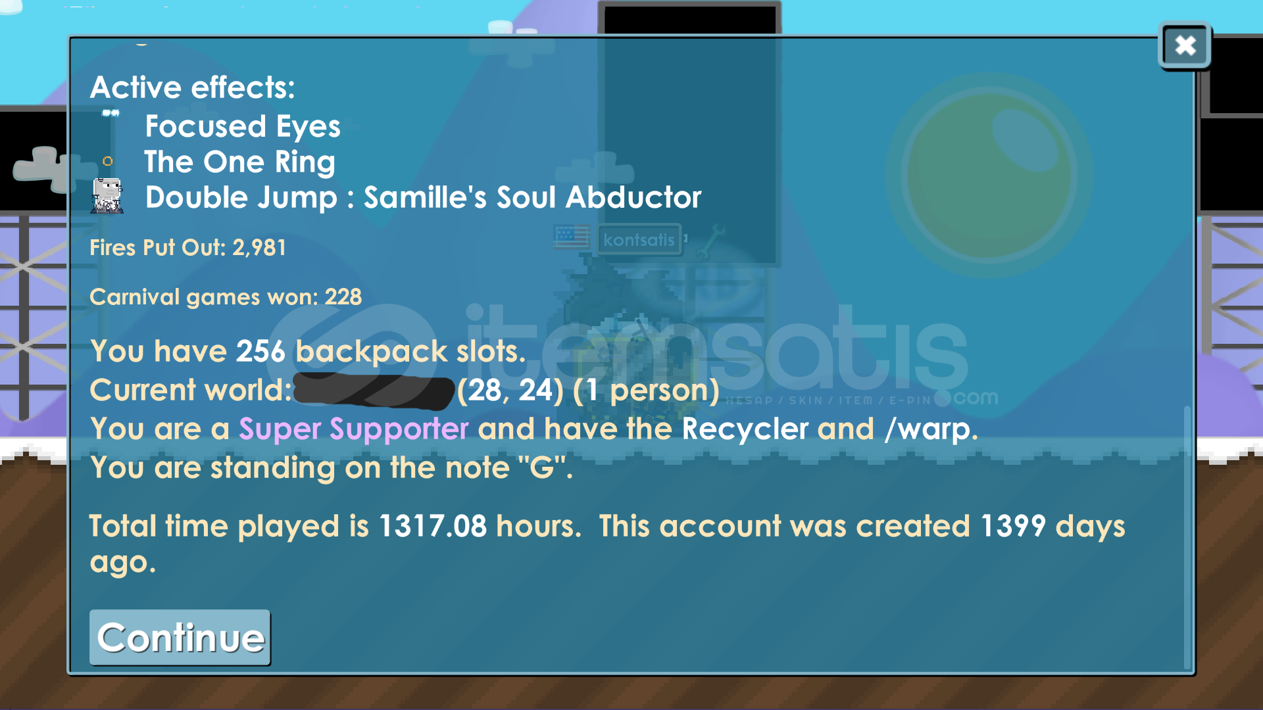This screenshot has width=1263, height=710.
Task: Click the dialog's vertical scrollbar
Action: tap(1187, 537)
